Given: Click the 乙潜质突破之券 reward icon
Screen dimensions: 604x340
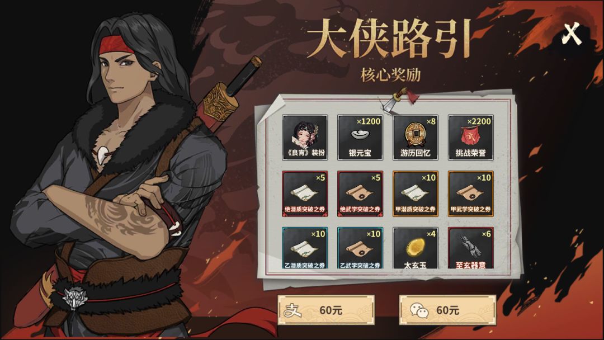Looking at the screenshot, I should 305,248.
